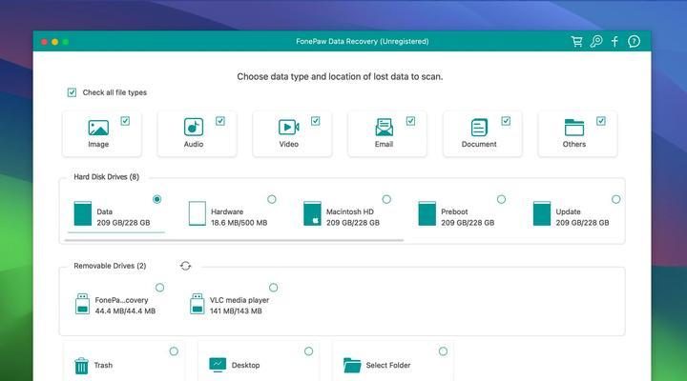Select the Desktop radio button
The image size is (687, 381).
tap(308, 351)
